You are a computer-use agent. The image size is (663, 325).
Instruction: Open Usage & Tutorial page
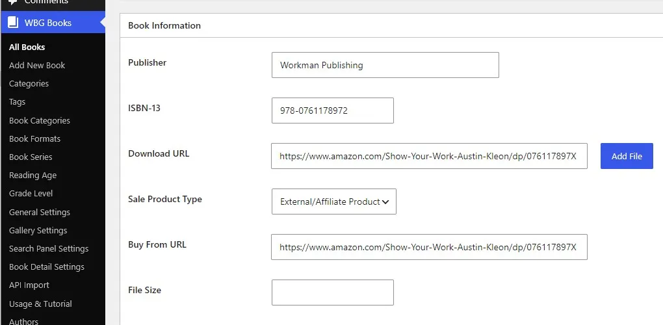click(40, 304)
